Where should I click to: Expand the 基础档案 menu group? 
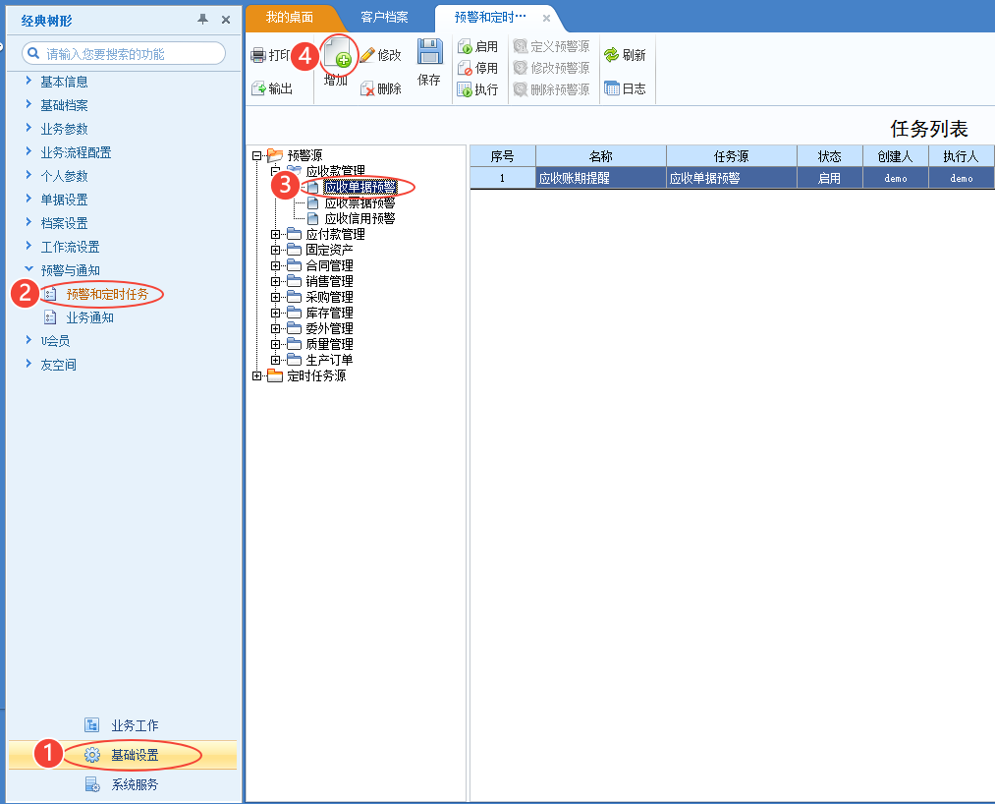[x=28, y=104]
